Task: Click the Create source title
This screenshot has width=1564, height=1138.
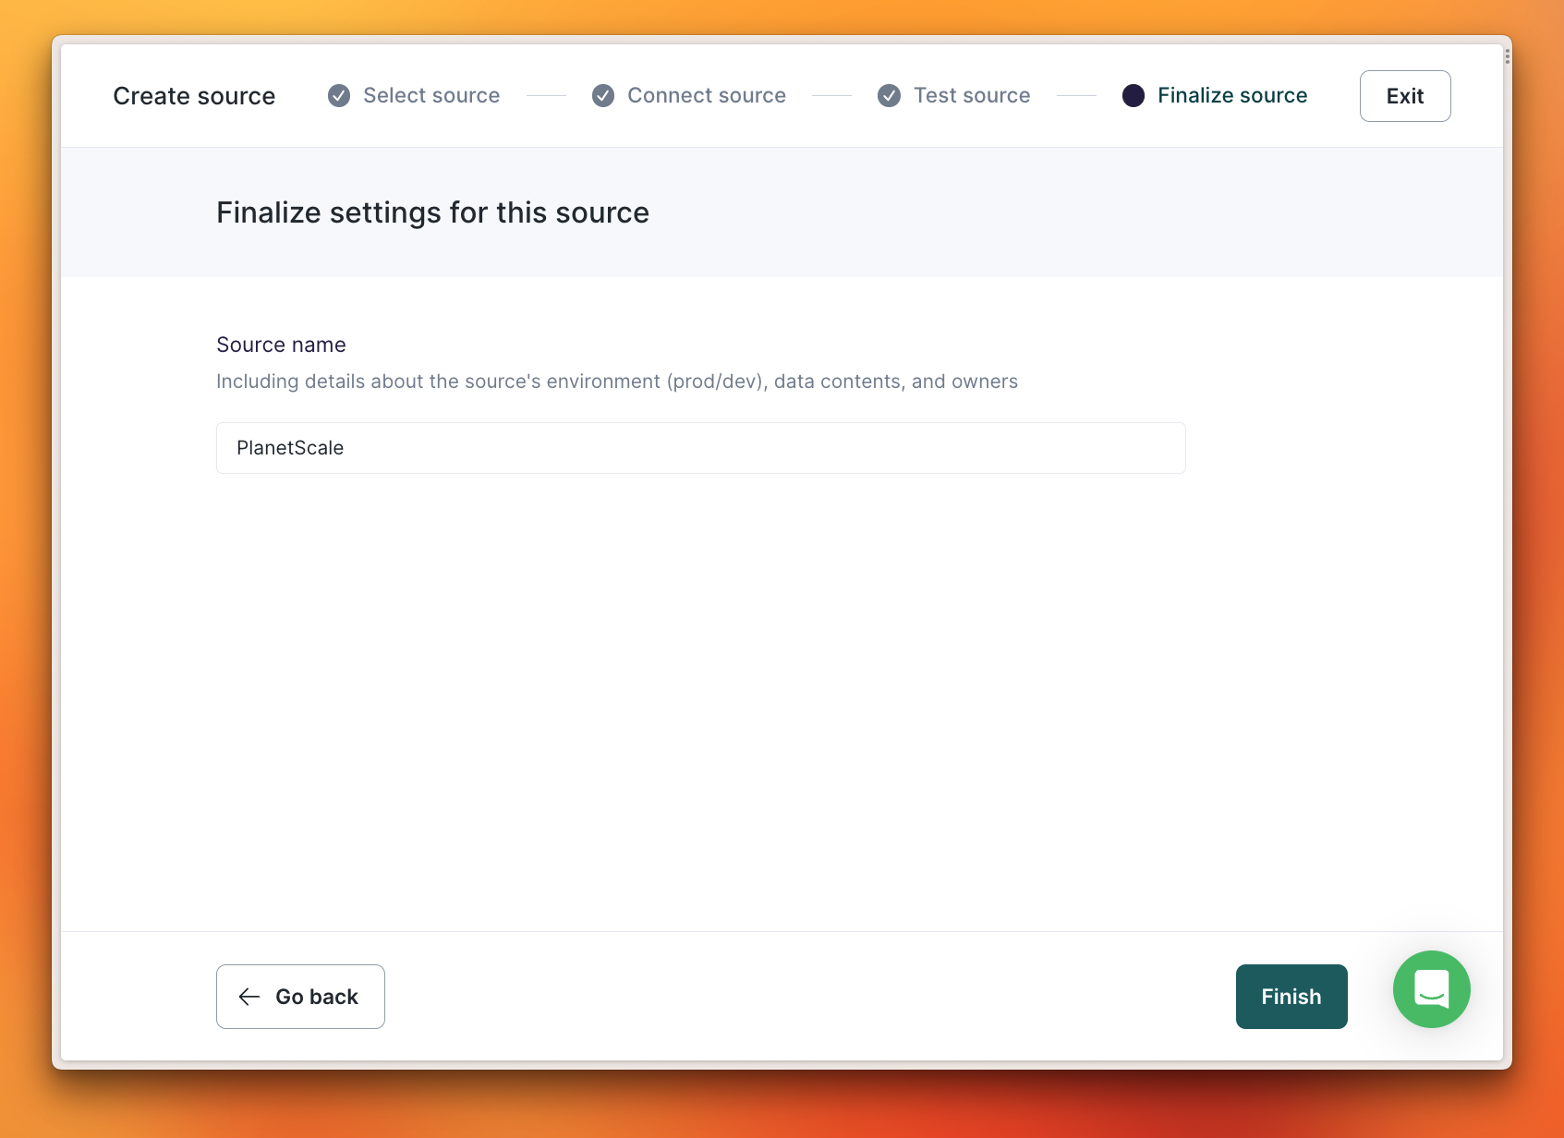Action: 194,95
